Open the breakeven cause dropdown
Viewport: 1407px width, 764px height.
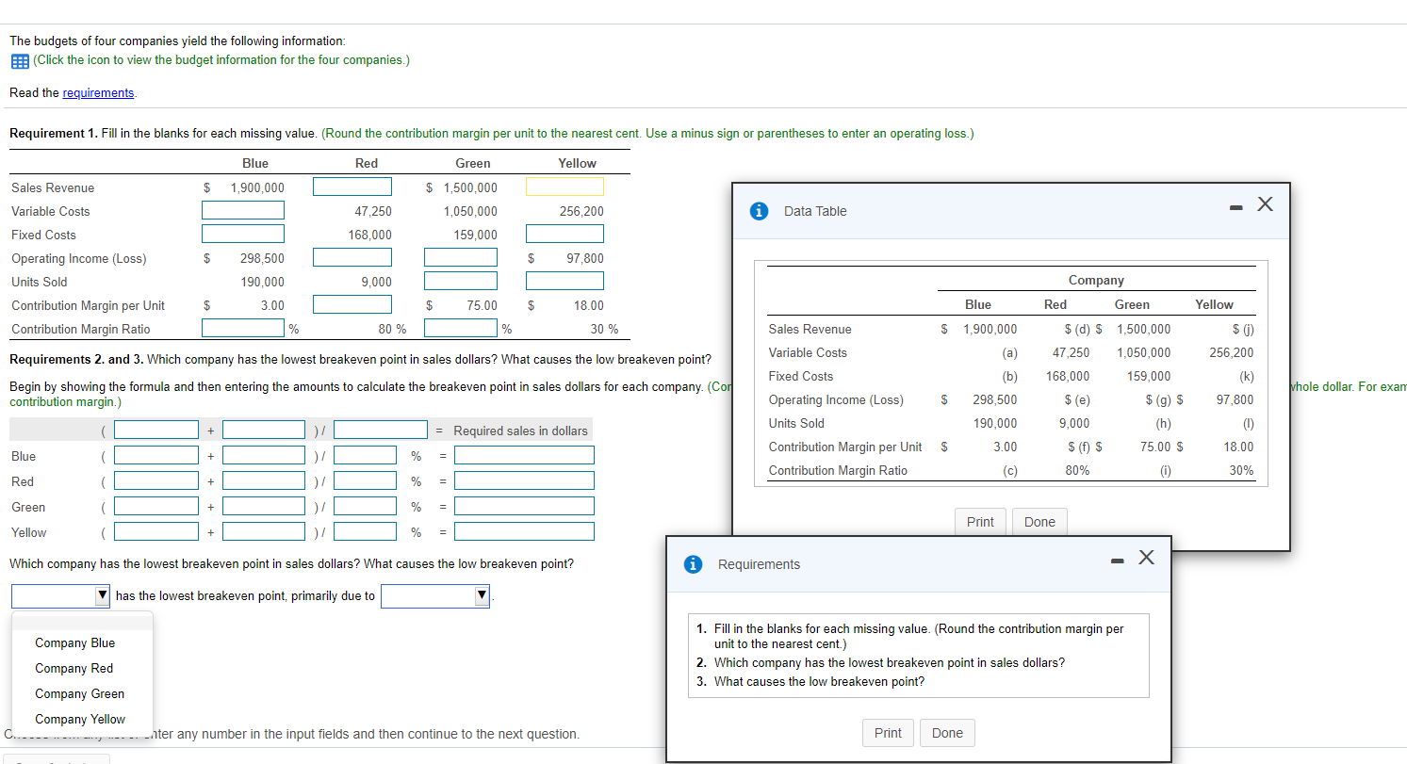pyautogui.click(x=434, y=595)
